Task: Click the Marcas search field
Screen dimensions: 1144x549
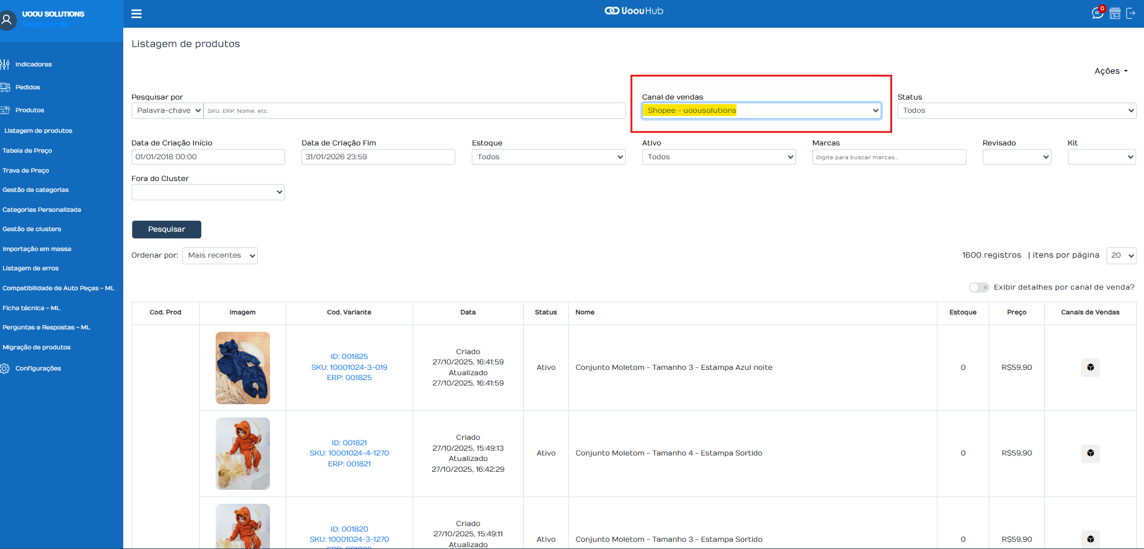Action: click(x=889, y=157)
